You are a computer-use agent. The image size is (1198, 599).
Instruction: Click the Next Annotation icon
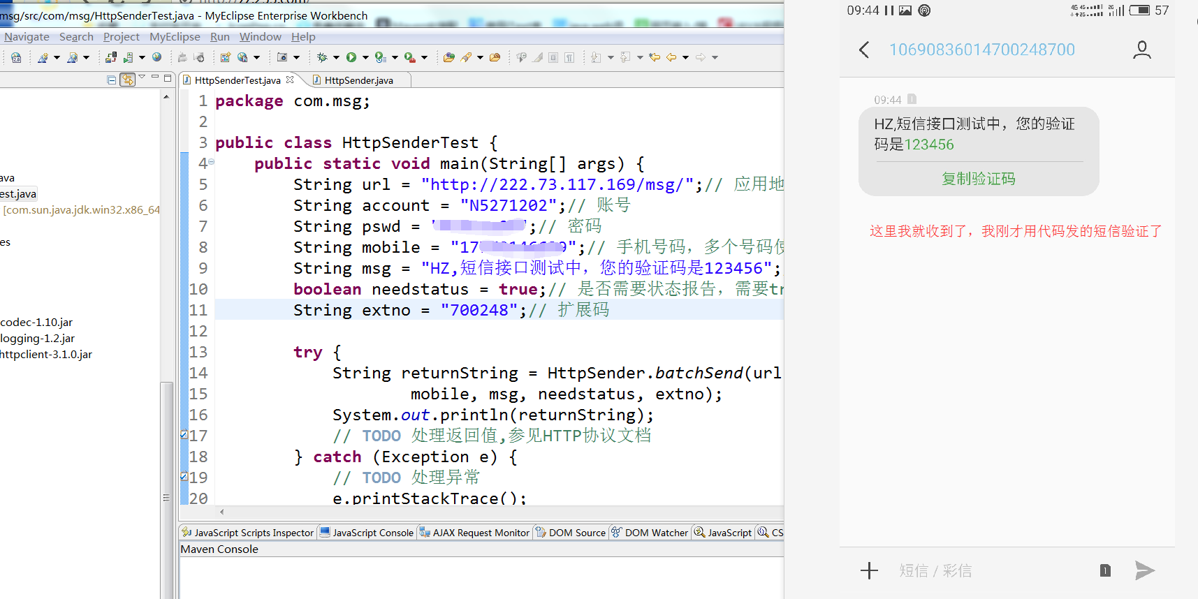[595, 57]
